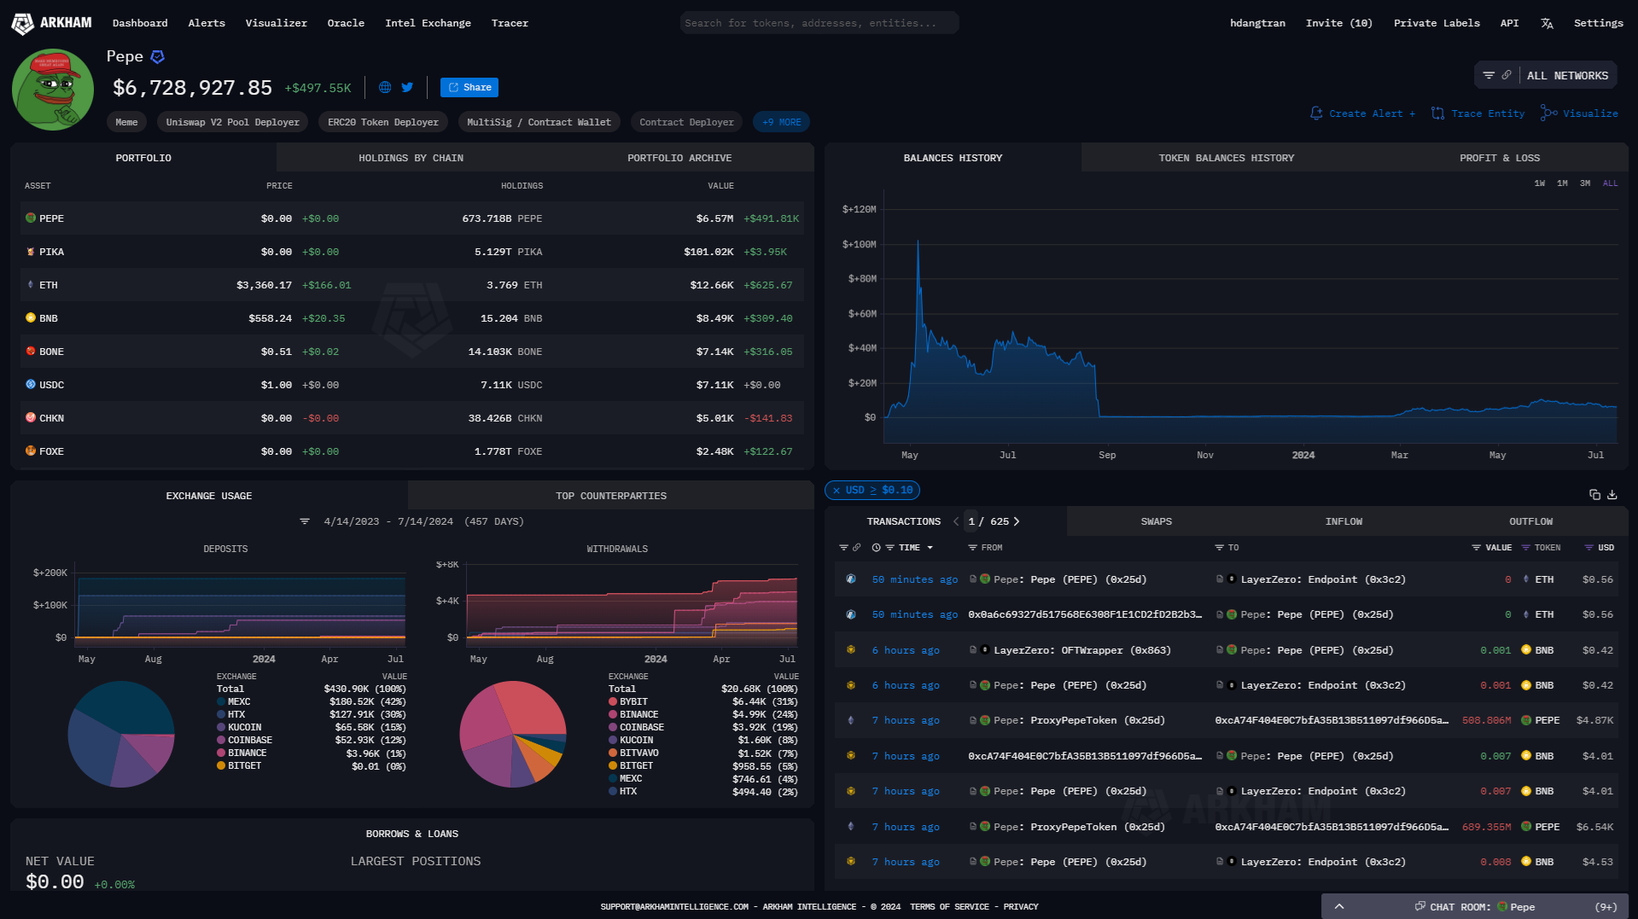The image size is (1638, 919).
Task: Click the BYBIT color swatch in withdrawals legend
Action: coord(613,702)
